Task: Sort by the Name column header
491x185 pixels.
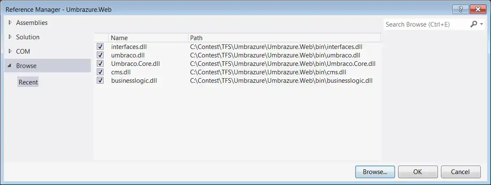Action: coord(148,38)
